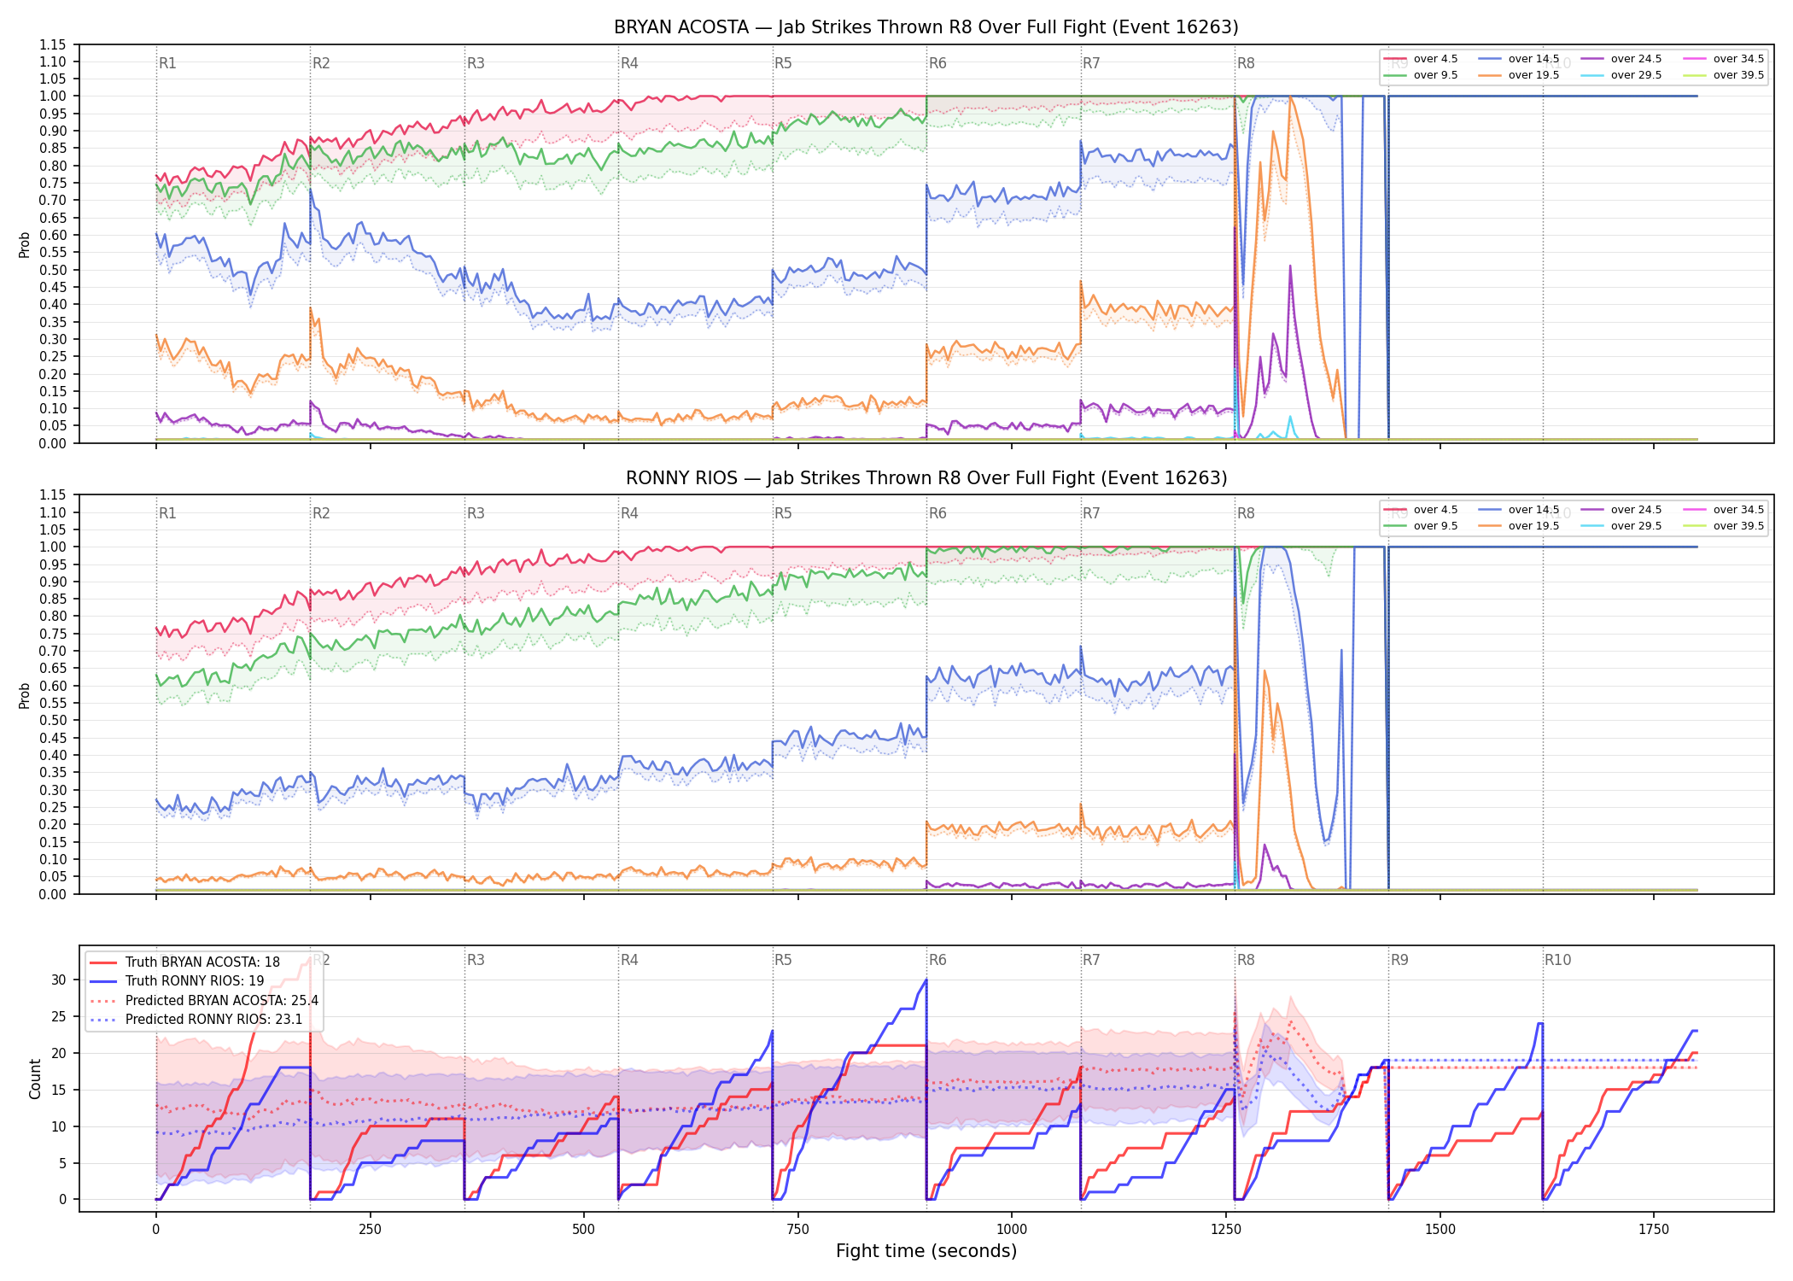1793x1281 pixels.
Task: Click the 1250 x-axis tick label
Action: coord(1226,1230)
